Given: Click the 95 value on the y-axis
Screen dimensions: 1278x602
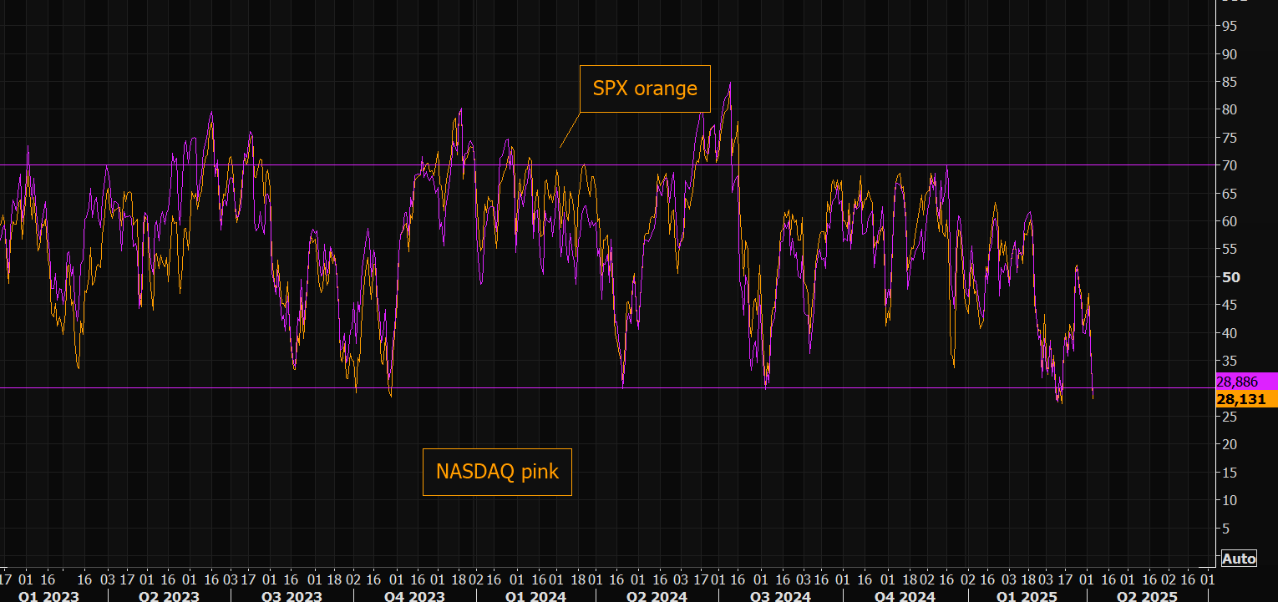Looking at the screenshot, I should pyautogui.click(x=1230, y=26).
